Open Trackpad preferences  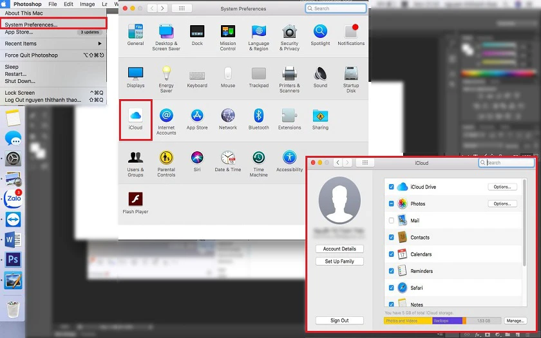point(258,77)
